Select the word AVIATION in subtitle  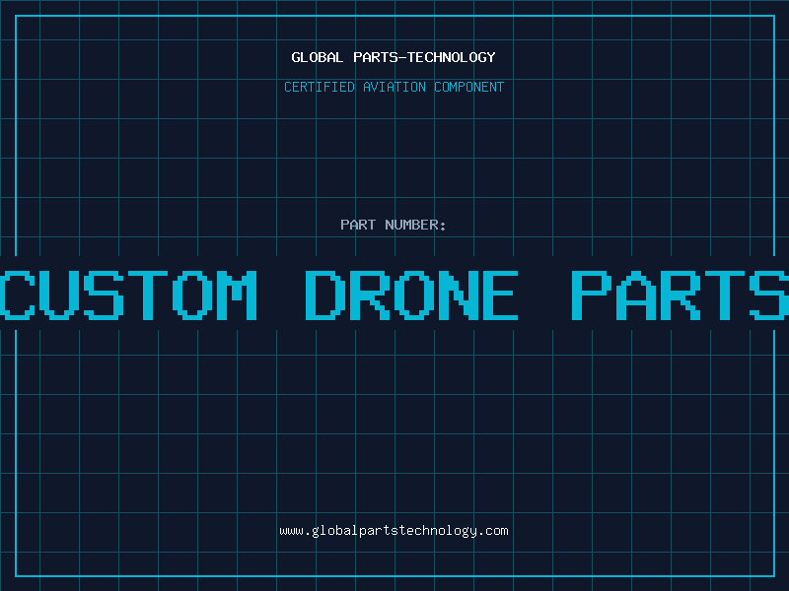[394, 87]
